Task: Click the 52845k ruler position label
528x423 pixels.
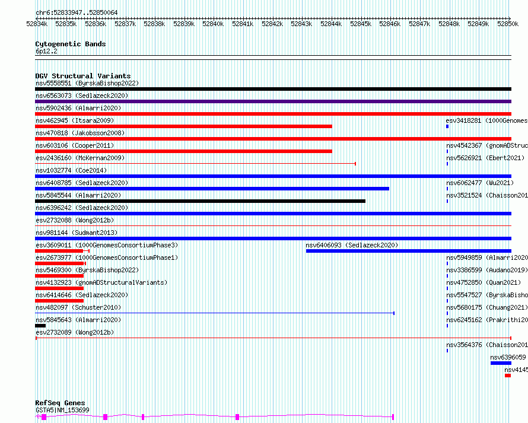Action: tap(361, 24)
